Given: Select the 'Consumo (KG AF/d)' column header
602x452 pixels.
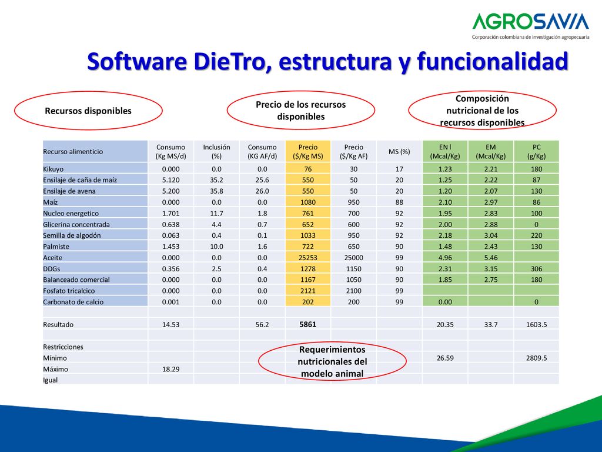Looking at the screenshot, I should pos(262,151).
